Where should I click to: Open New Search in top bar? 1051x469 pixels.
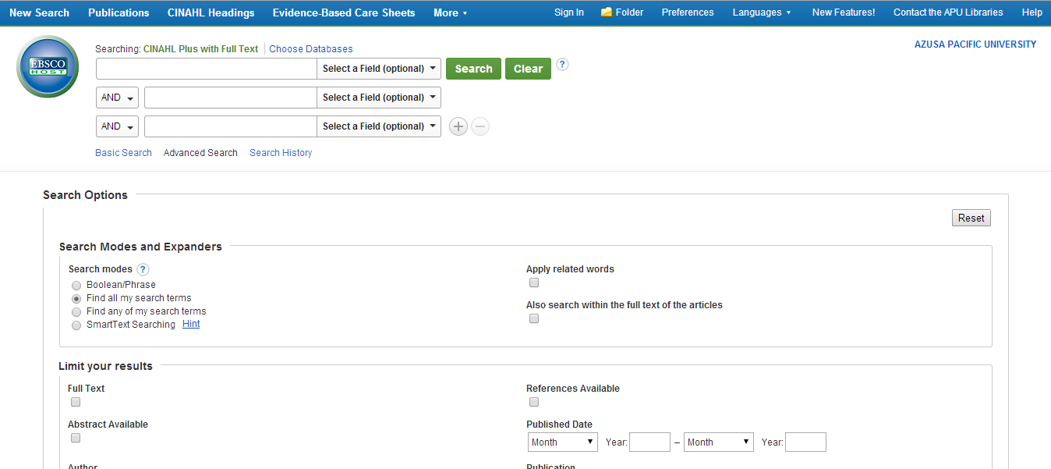coord(39,13)
